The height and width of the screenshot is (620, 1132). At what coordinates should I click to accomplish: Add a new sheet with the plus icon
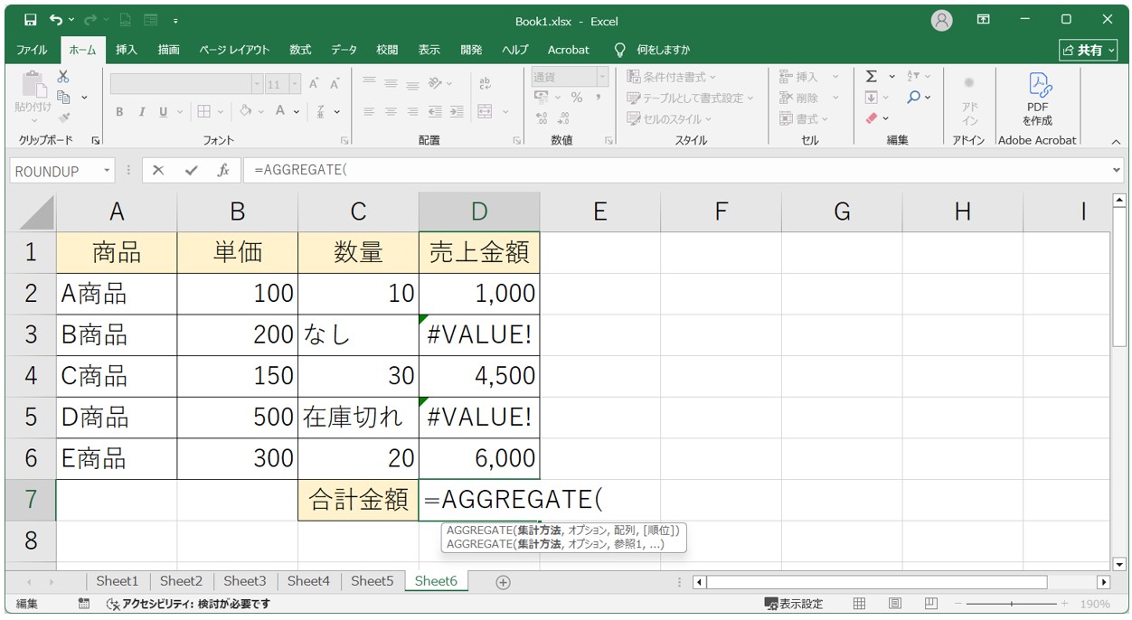pos(504,582)
